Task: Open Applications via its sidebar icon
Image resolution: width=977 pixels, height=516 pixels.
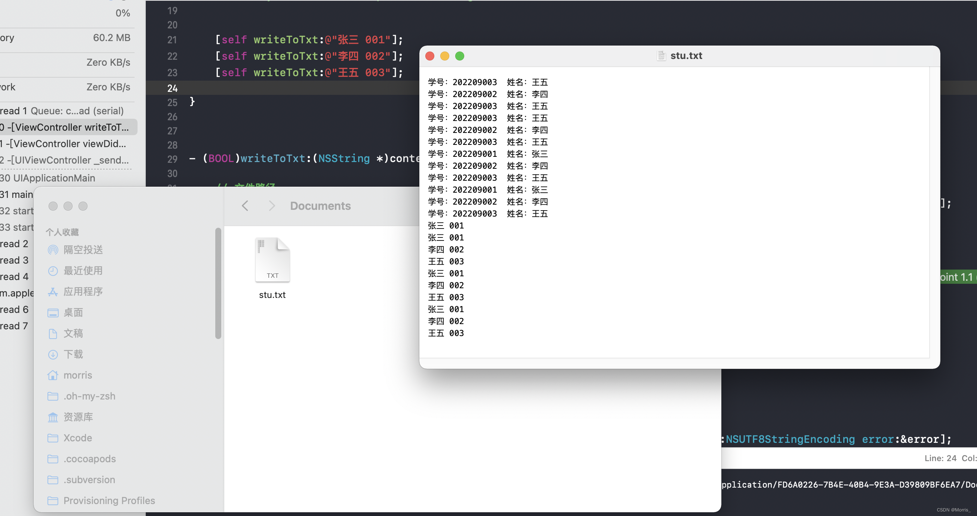Action: (53, 291)
